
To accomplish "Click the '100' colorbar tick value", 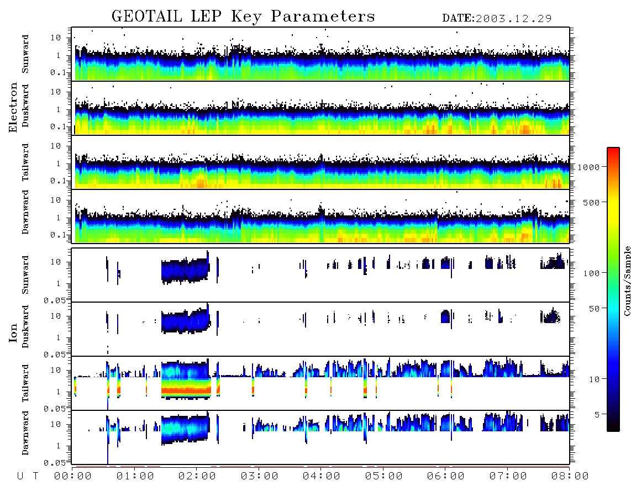I will 591,273.
